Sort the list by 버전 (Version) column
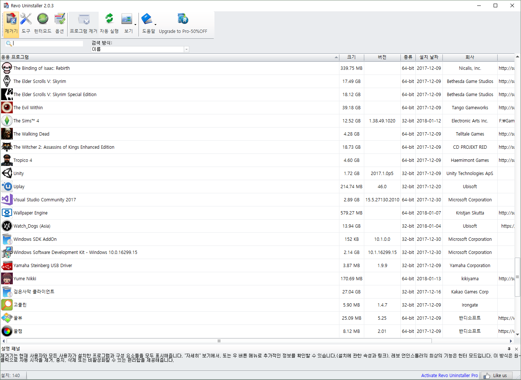Image resolution: width=521 pixels, height=380 pixels. 382,57
